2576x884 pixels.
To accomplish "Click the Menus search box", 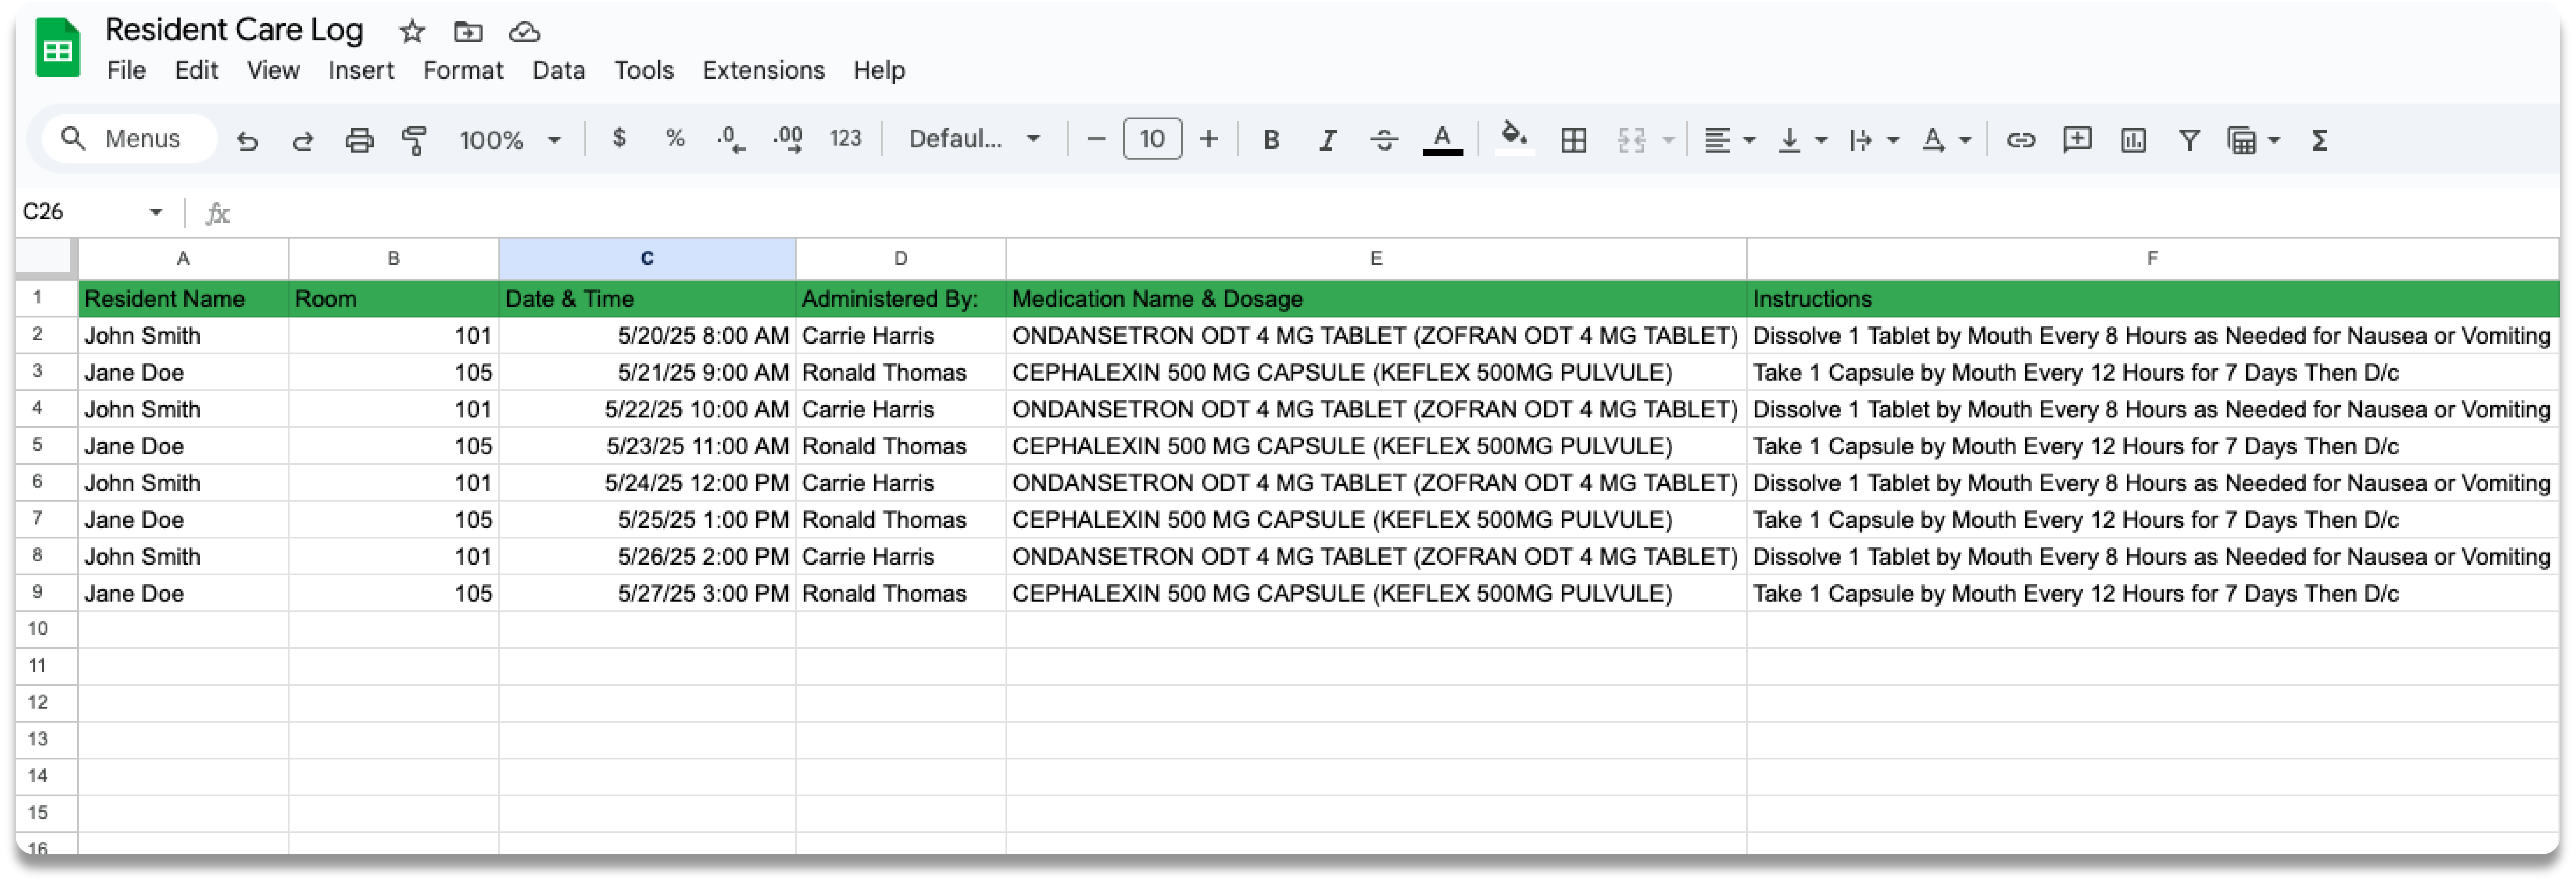I will [x=129, y=139].
